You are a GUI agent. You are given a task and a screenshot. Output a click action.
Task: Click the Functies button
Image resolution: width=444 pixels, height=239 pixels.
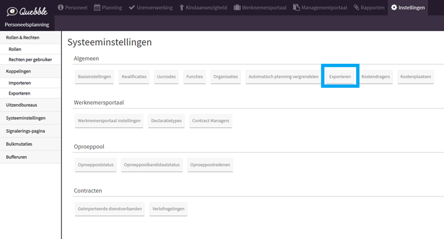[x=194, y=76]
